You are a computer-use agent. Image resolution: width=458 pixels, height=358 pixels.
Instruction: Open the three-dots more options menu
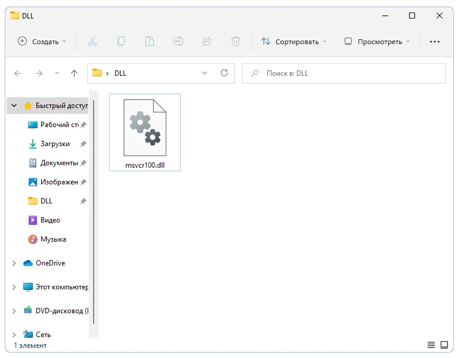point(435,42)
